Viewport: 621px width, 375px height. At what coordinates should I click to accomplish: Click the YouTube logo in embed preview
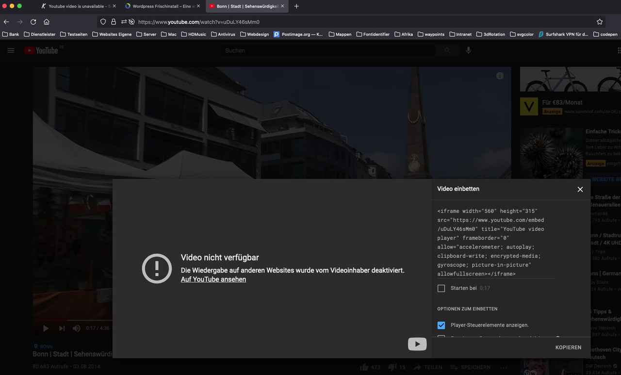pos(417,344)
